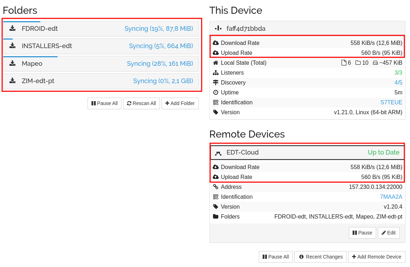This screenshot has width=410, height=267.
Task: Click the EDT-Cloud remote device icon
Action: pos(218,153)
